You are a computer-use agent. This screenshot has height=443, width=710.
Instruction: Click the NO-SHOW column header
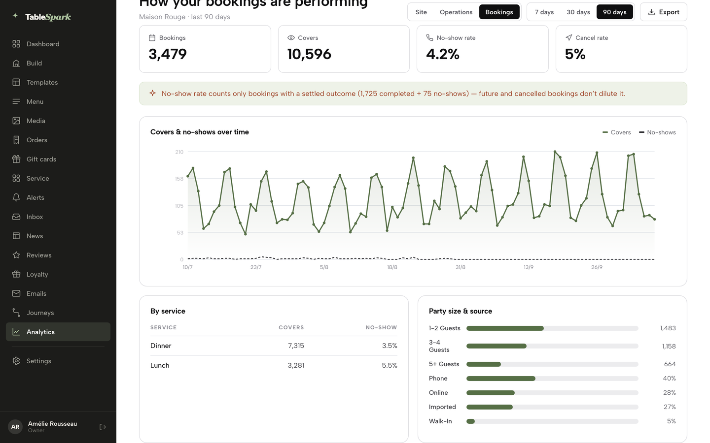tap(381, 327)
